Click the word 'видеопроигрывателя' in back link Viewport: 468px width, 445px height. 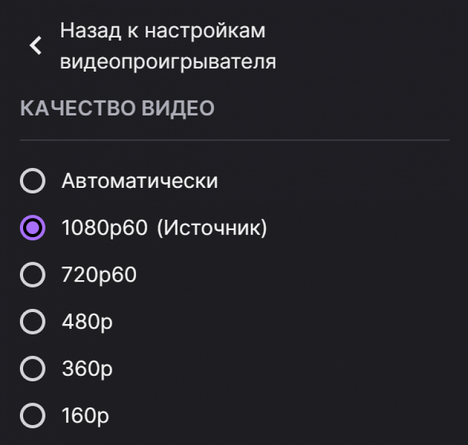pos(168,62)
